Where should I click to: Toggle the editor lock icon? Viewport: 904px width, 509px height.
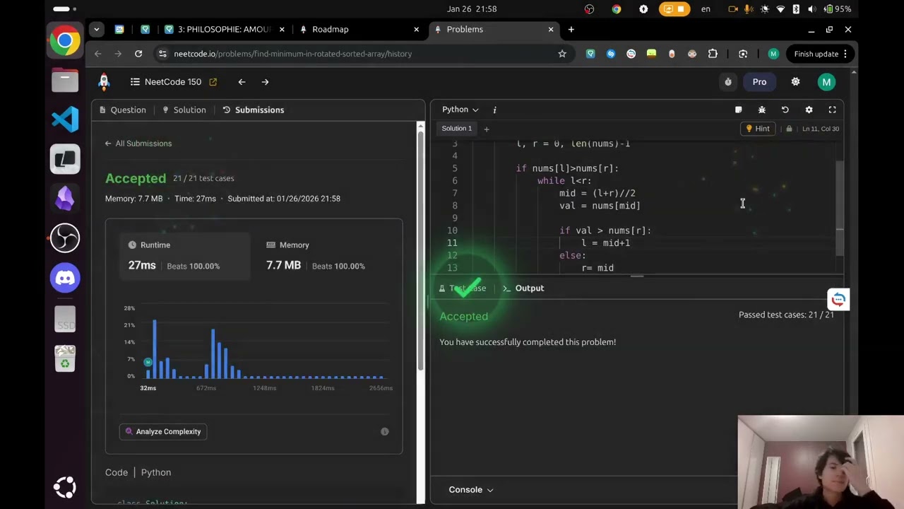(789, 129)
